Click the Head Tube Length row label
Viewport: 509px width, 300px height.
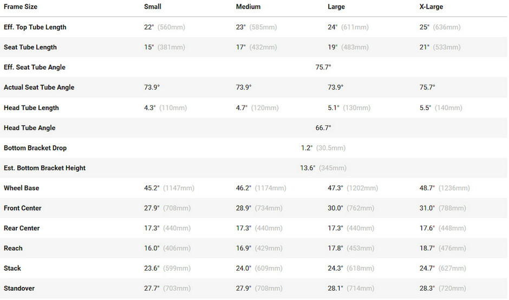31,108
